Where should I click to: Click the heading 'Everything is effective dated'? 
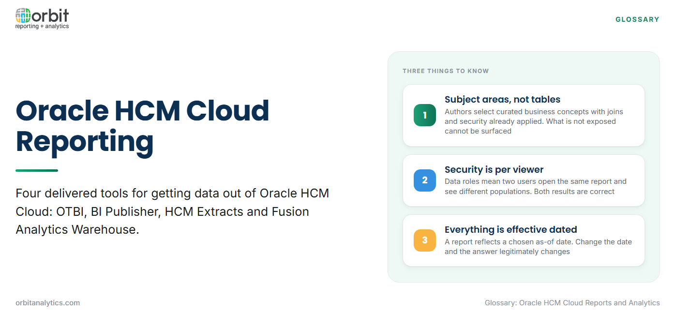pyautogui.click(x=511, y=230)
